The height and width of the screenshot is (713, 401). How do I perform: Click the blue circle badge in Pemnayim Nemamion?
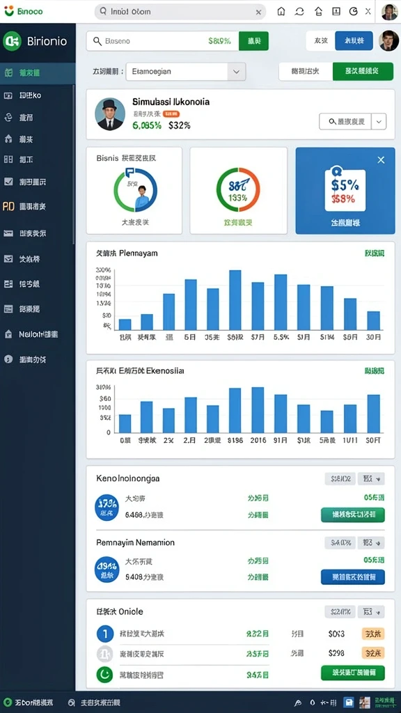(x=107, y=570)
